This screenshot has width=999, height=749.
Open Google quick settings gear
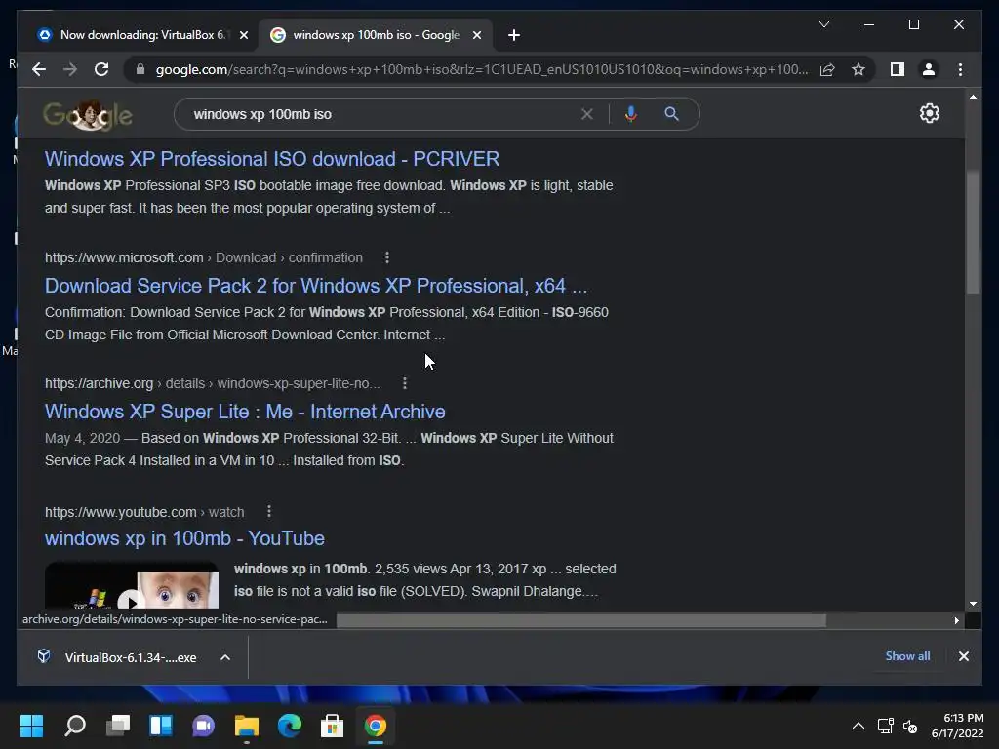(930, 113)
